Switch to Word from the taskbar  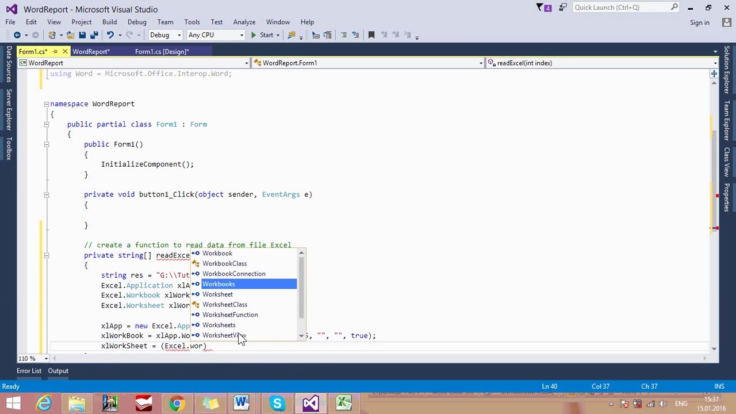pos(241,403)
